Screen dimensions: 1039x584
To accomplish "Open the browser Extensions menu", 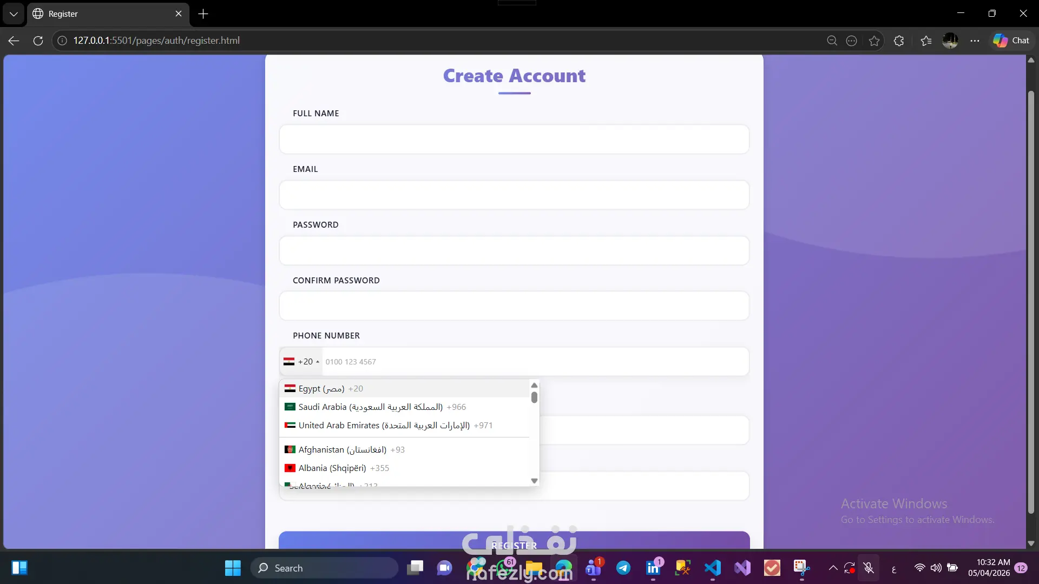I will coord(899,41).
